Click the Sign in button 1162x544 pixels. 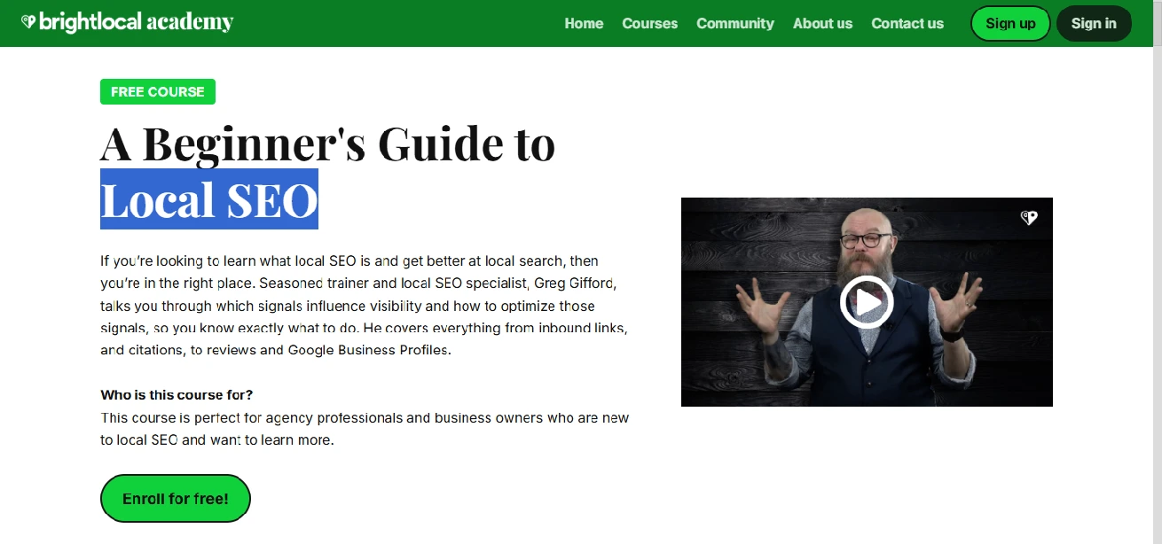pyautogui.click(x=1094, y=24)
